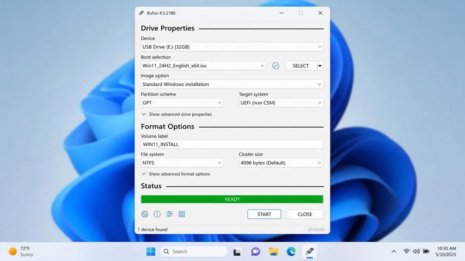Viewport: 465px width, 261px height.
Task: Open Task View on the taskbar
Action: pos(238,252)
